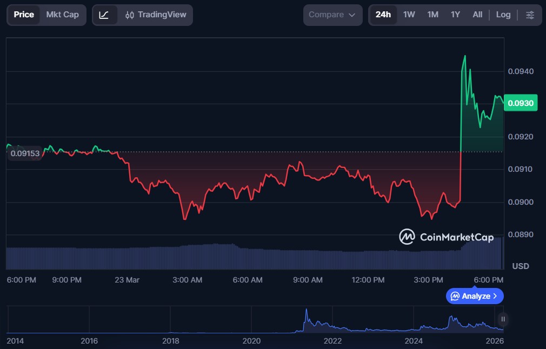Click the chat icon in Analyze button
The image size is (546, 349).
click(455, 296)
